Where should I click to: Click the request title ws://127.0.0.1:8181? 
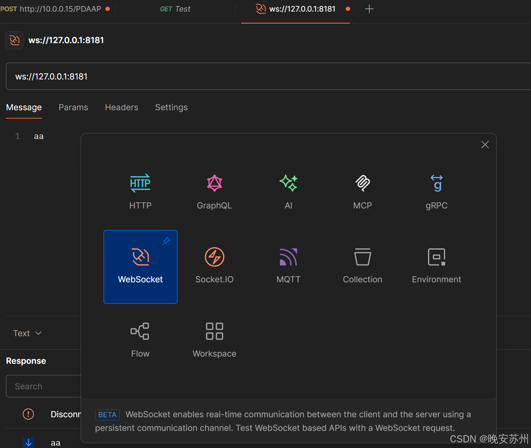click(x=66, y=40)
